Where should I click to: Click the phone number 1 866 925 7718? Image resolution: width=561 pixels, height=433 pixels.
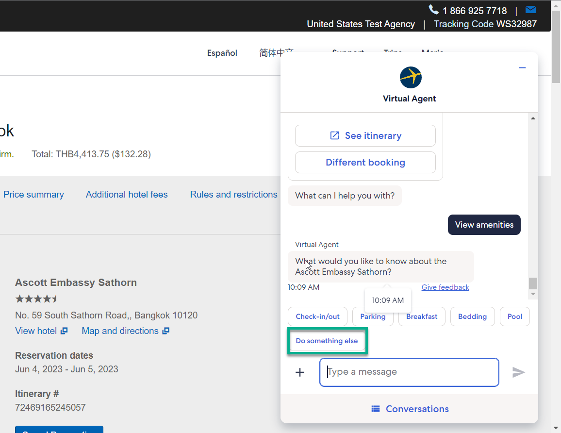click(475, 11)
